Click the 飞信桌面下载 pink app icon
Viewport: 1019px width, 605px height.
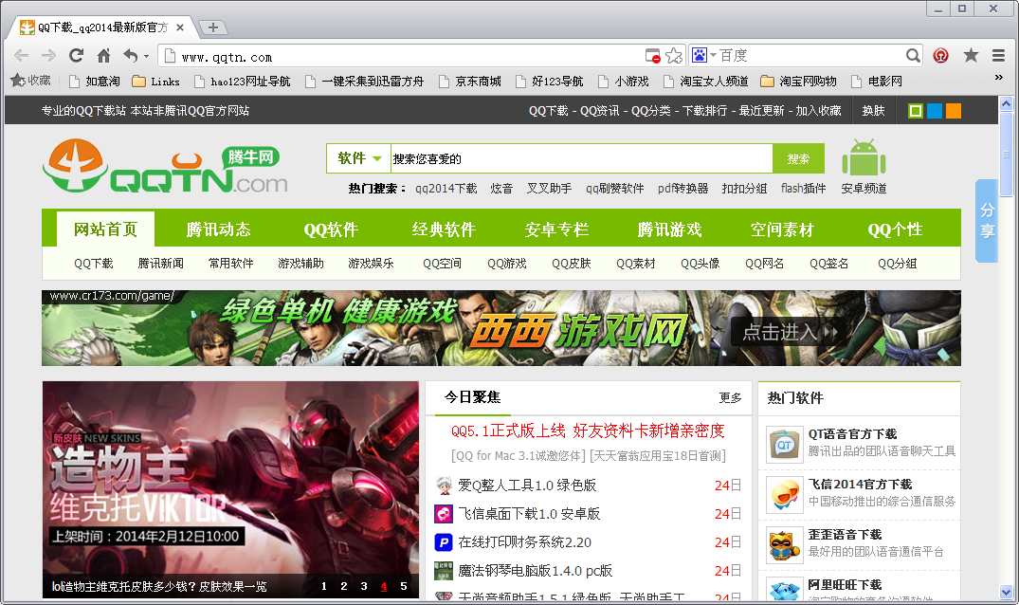(x=444, y=513)
